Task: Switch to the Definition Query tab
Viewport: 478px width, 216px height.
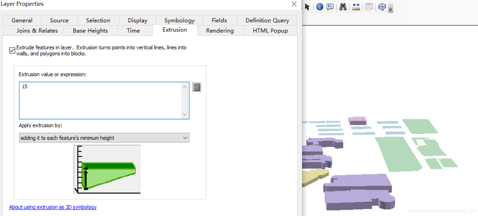Action: pyautogui.click(x=267, y=20)
